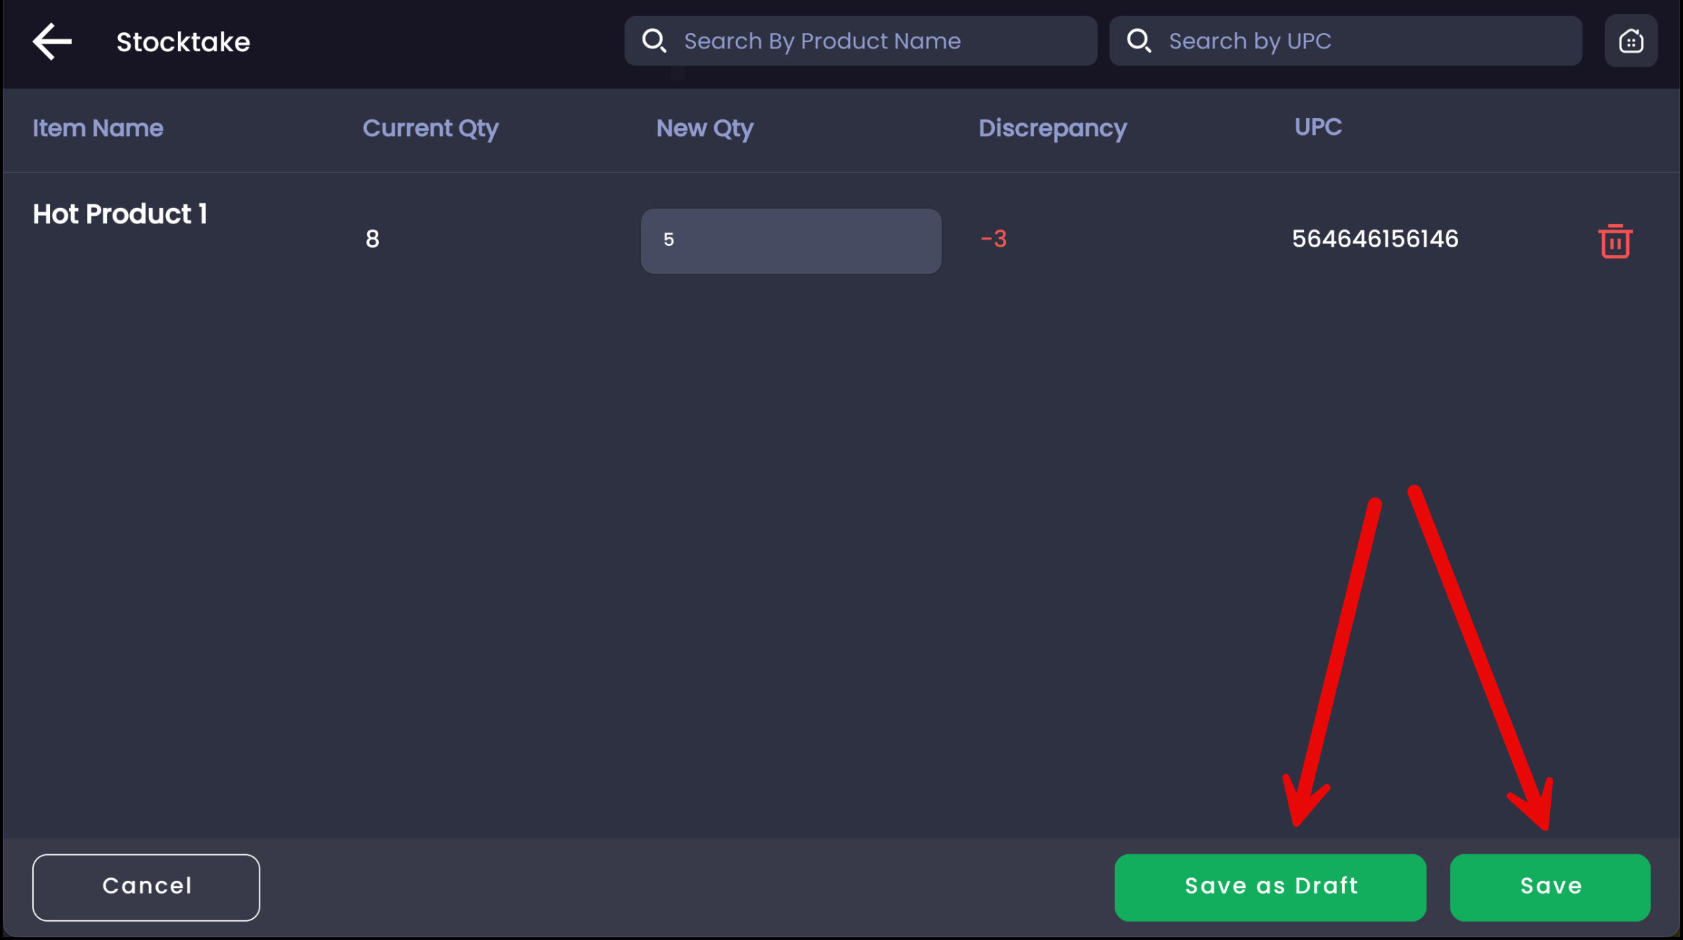Select the Hot Product 1 item name

click(x=120, y=214)
